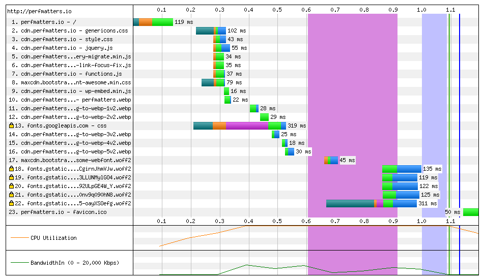Click the 55 ms bar for jquery.js
This screenshot has height=280, width=483.
pos(221,48)
